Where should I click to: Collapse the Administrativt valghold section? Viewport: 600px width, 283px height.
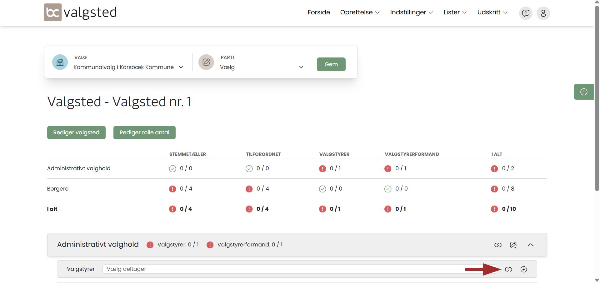(x=531, y=245)
